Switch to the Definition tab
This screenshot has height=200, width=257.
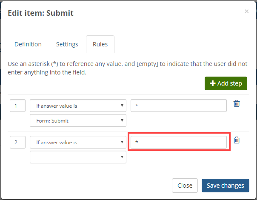pos(28,44)
